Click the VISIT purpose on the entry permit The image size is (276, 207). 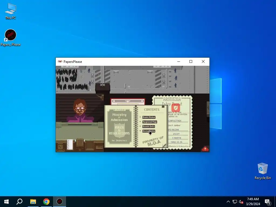[176, 134]
